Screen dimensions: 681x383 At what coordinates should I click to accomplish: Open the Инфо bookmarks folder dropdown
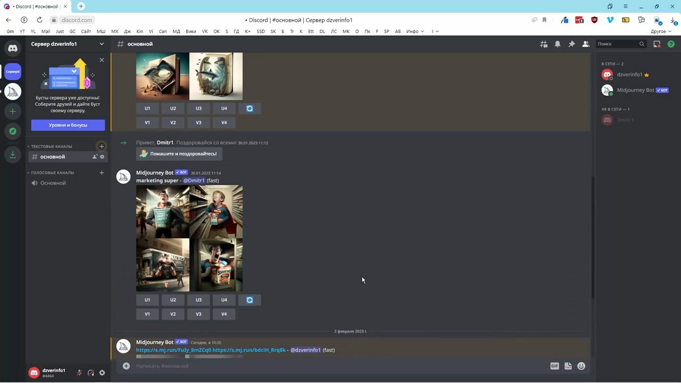click(415, 31)
